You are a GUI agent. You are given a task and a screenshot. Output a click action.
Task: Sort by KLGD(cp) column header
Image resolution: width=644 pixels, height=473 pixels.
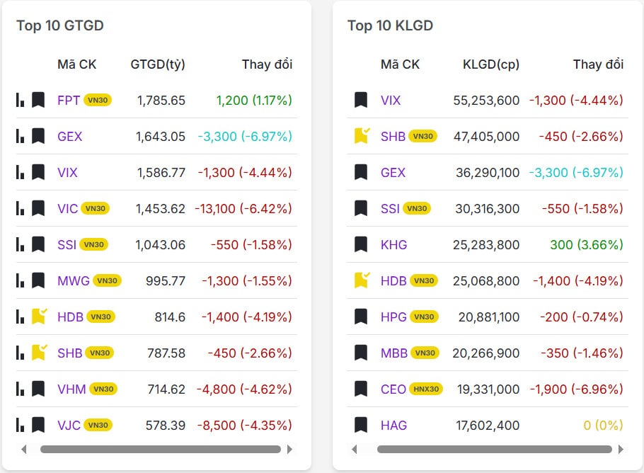[490, 64]
